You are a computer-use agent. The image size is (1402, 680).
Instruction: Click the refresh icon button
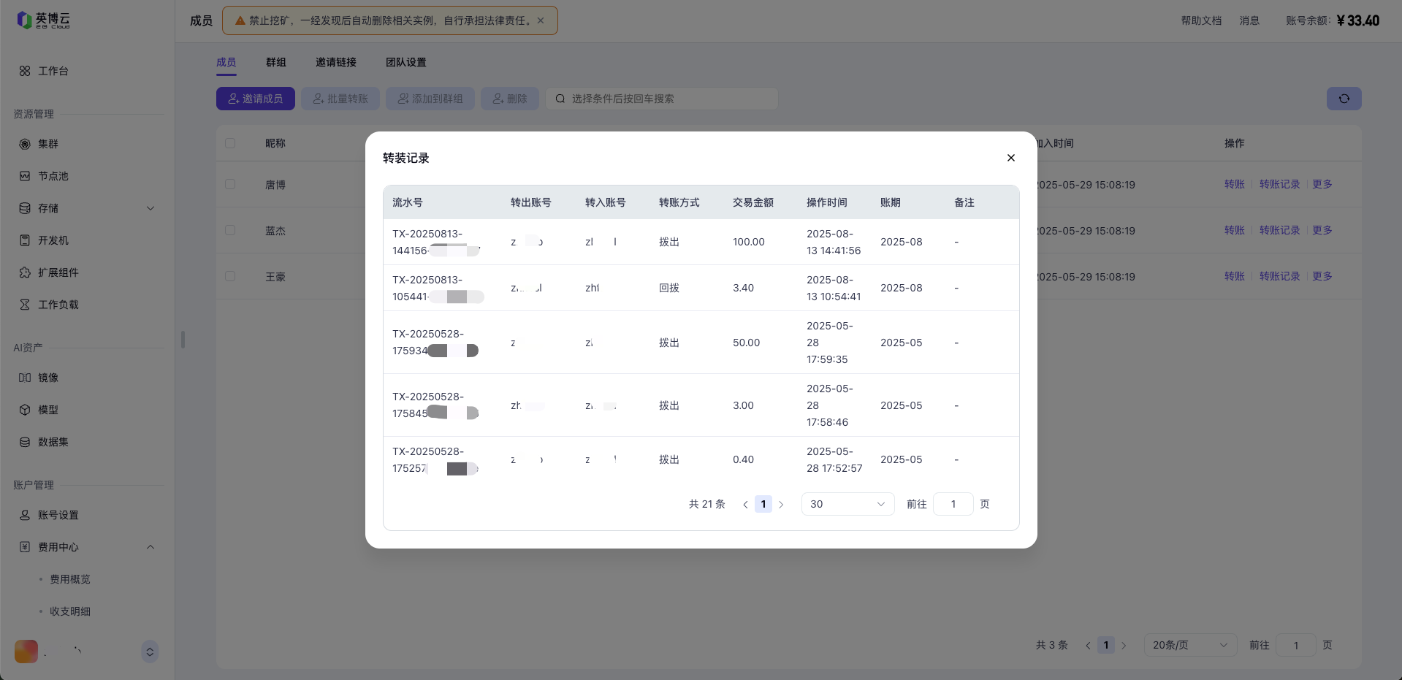1344,99
